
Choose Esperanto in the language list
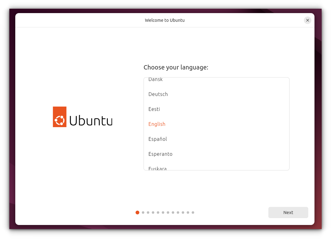point(161,154)
